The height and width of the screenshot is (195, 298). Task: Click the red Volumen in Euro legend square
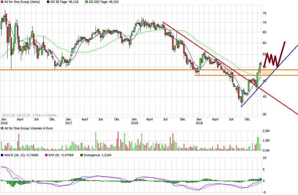pyautogui.click(x=2, y=128)
